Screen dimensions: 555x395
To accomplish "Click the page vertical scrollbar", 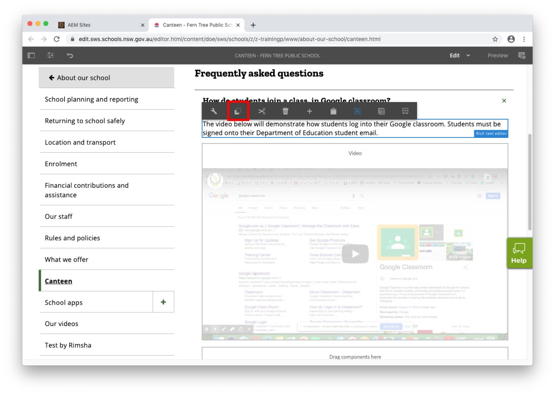I will [x=529, y=182].
